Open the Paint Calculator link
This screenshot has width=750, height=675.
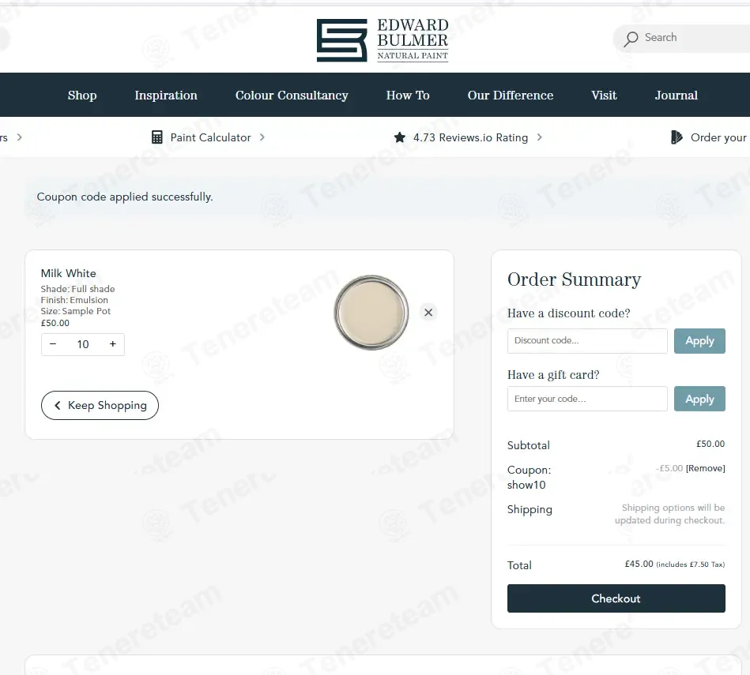210,137
